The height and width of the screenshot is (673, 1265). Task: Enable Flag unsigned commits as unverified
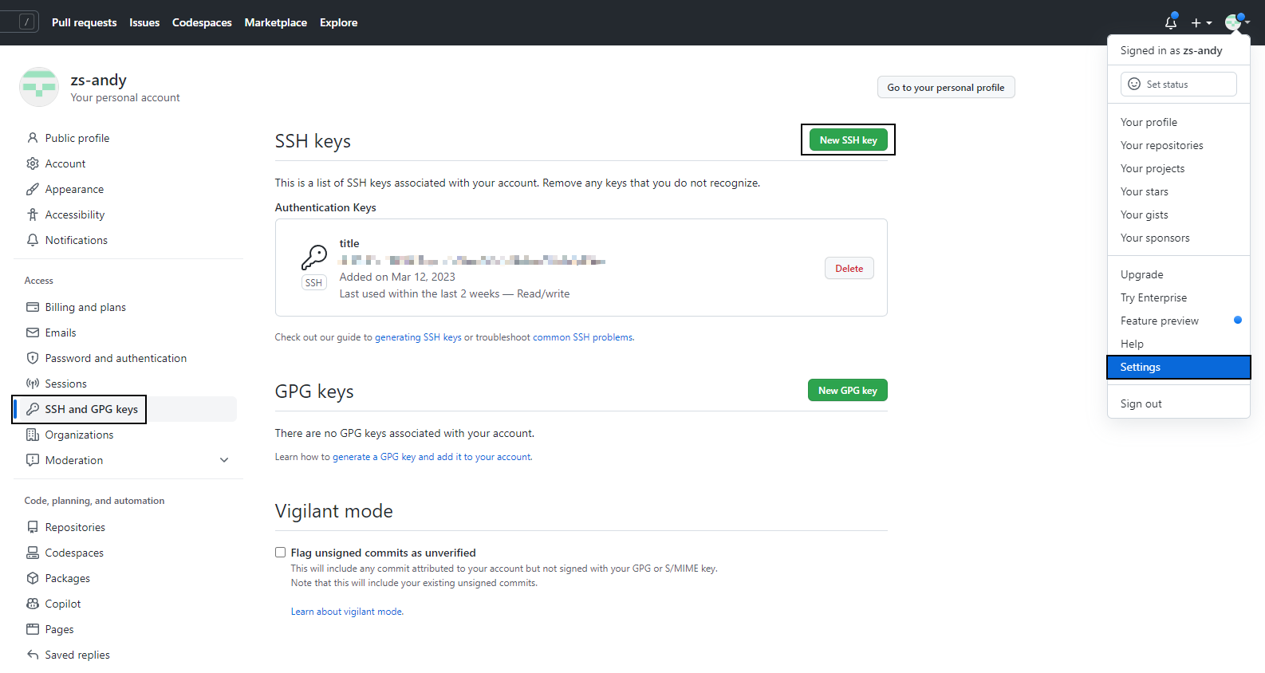point(281,553)
